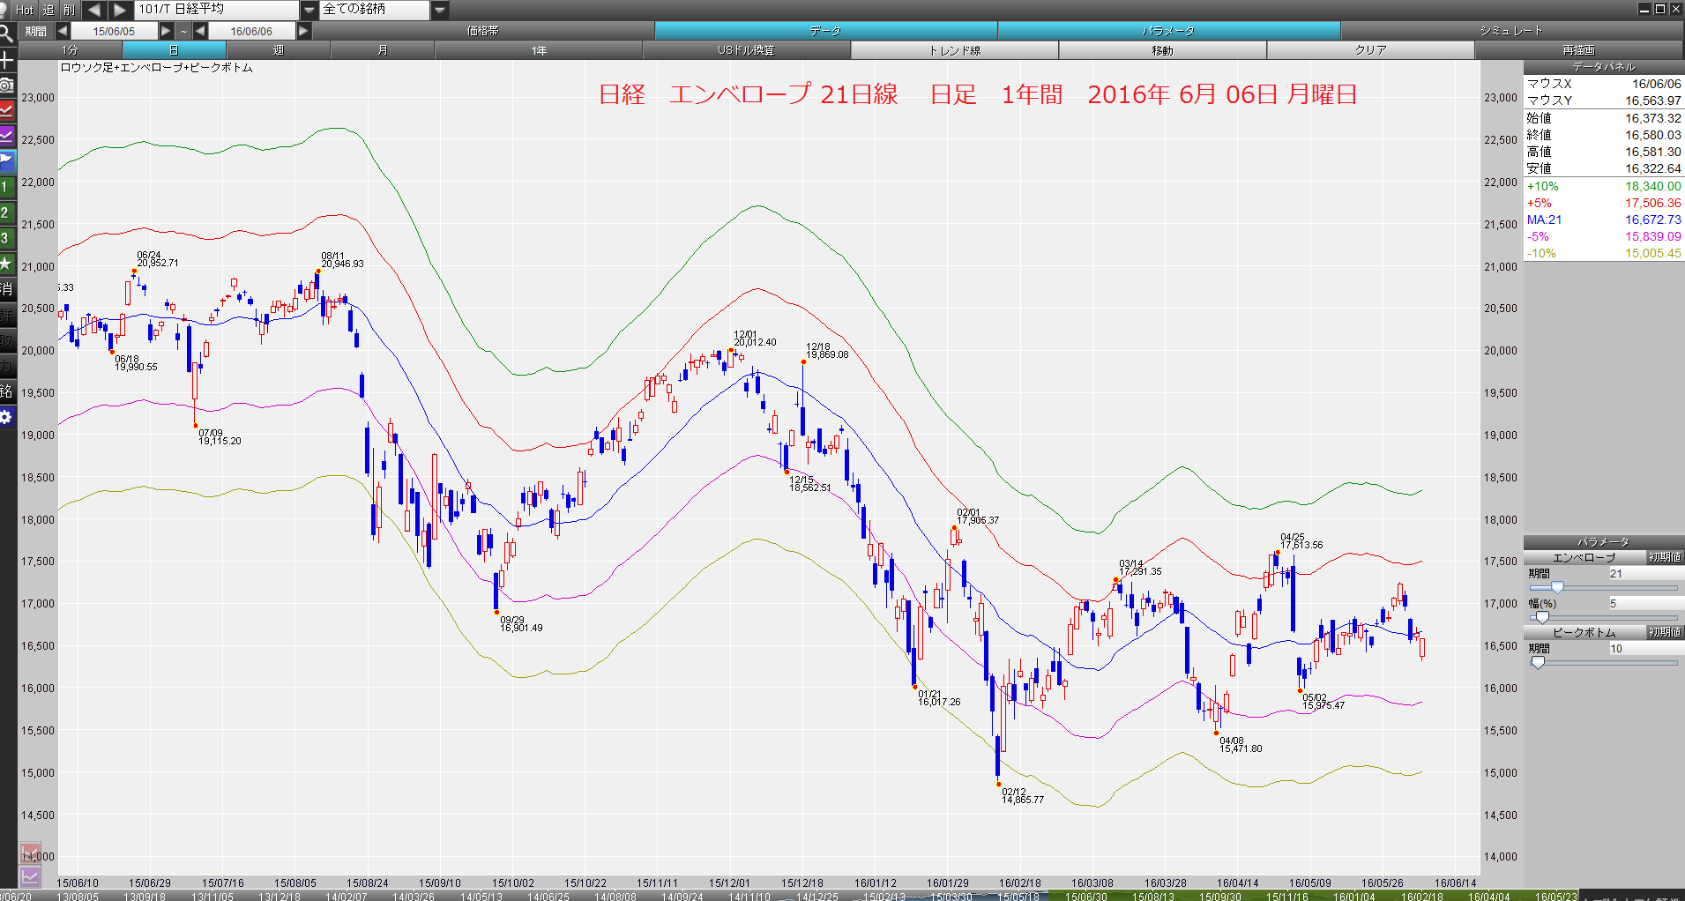Step the start date forward with right arrow

pos(166,31)
